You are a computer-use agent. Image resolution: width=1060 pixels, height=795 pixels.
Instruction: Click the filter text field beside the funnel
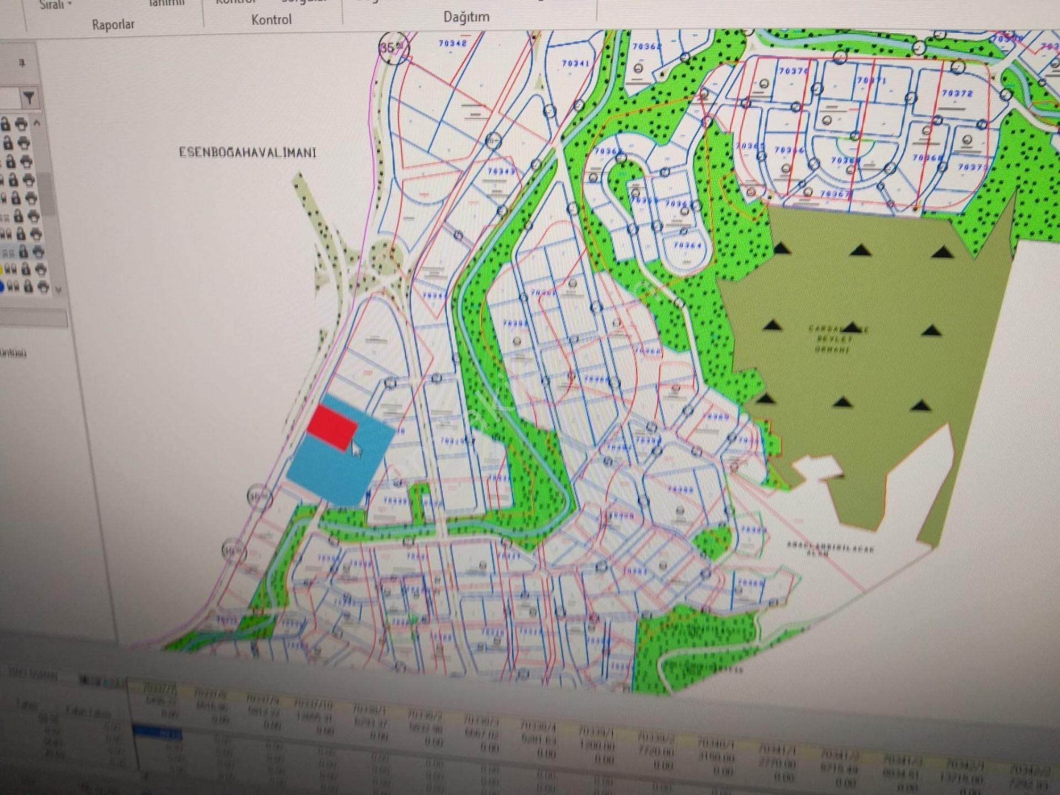pyautogui.click(x=10, y=99)
